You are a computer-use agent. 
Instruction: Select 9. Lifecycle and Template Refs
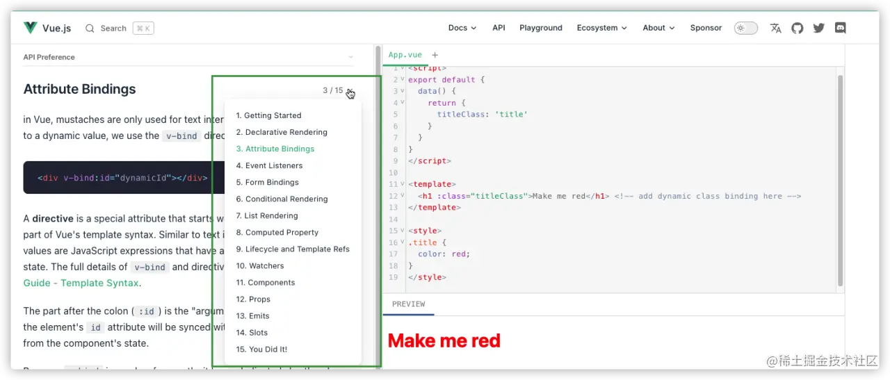click(x=293, y=249)
